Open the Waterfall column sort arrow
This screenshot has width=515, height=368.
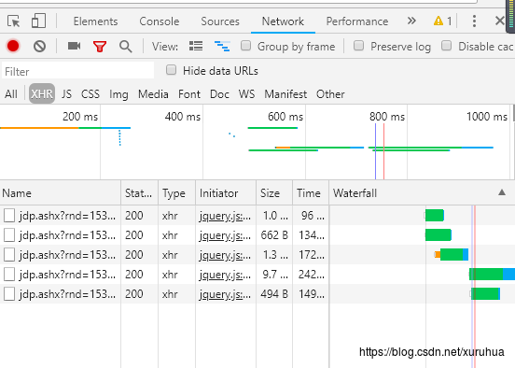tap(502, 192)
